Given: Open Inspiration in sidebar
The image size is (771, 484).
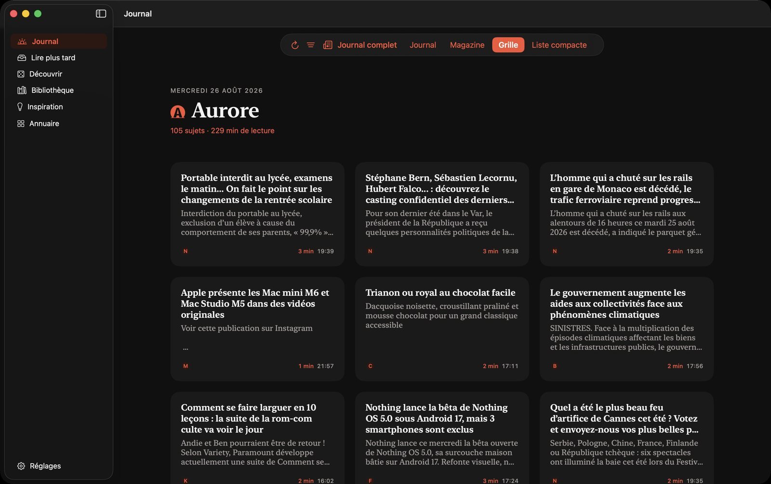Looking at the screenshot, I should point(59,107).
